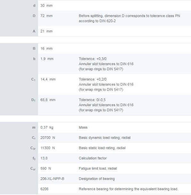Click the Fatigue limit load description

(x=98, y=168)
